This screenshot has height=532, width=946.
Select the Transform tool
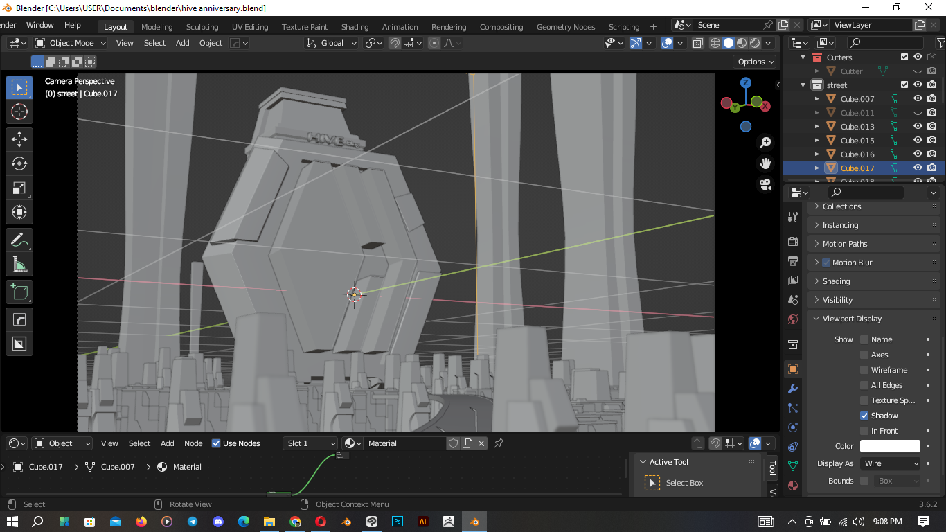click(x=19, y=213)
